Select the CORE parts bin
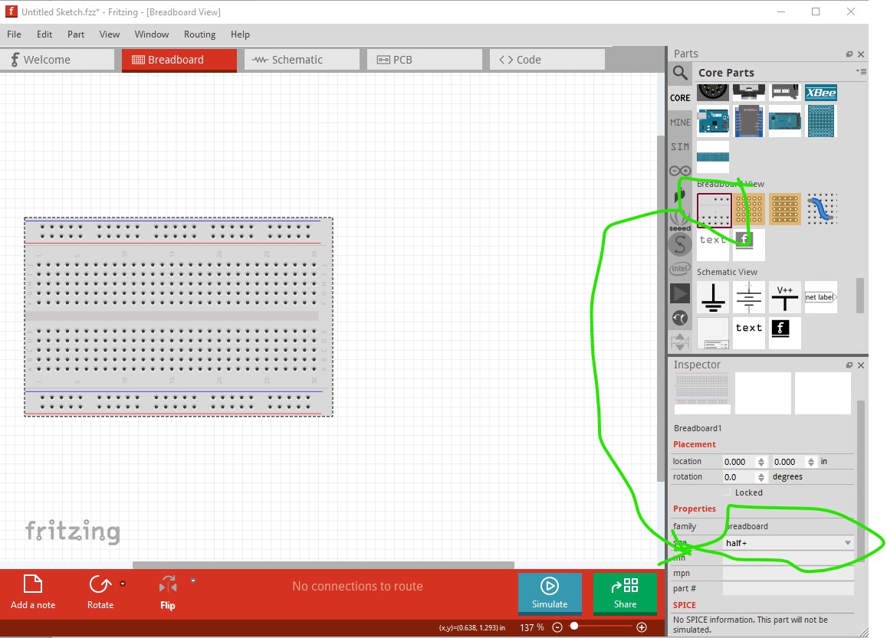 pos(680,98)
